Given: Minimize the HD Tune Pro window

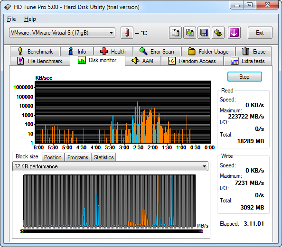Looking at the screenshot, I should click(x=237, y=5).
